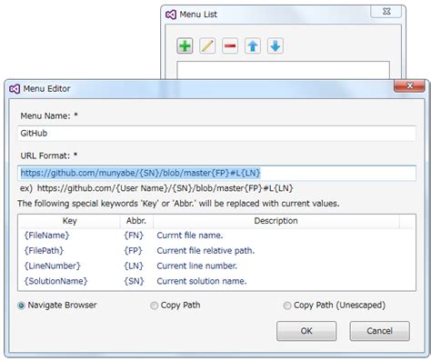Click the green plus Add button in Menu List
Viewport: 431px width, 361px height.
click(185, 46)
